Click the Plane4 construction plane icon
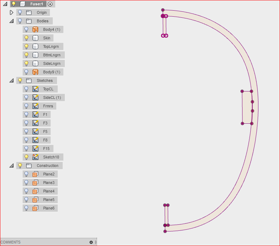280x246 pixels. tap(35, 191)
